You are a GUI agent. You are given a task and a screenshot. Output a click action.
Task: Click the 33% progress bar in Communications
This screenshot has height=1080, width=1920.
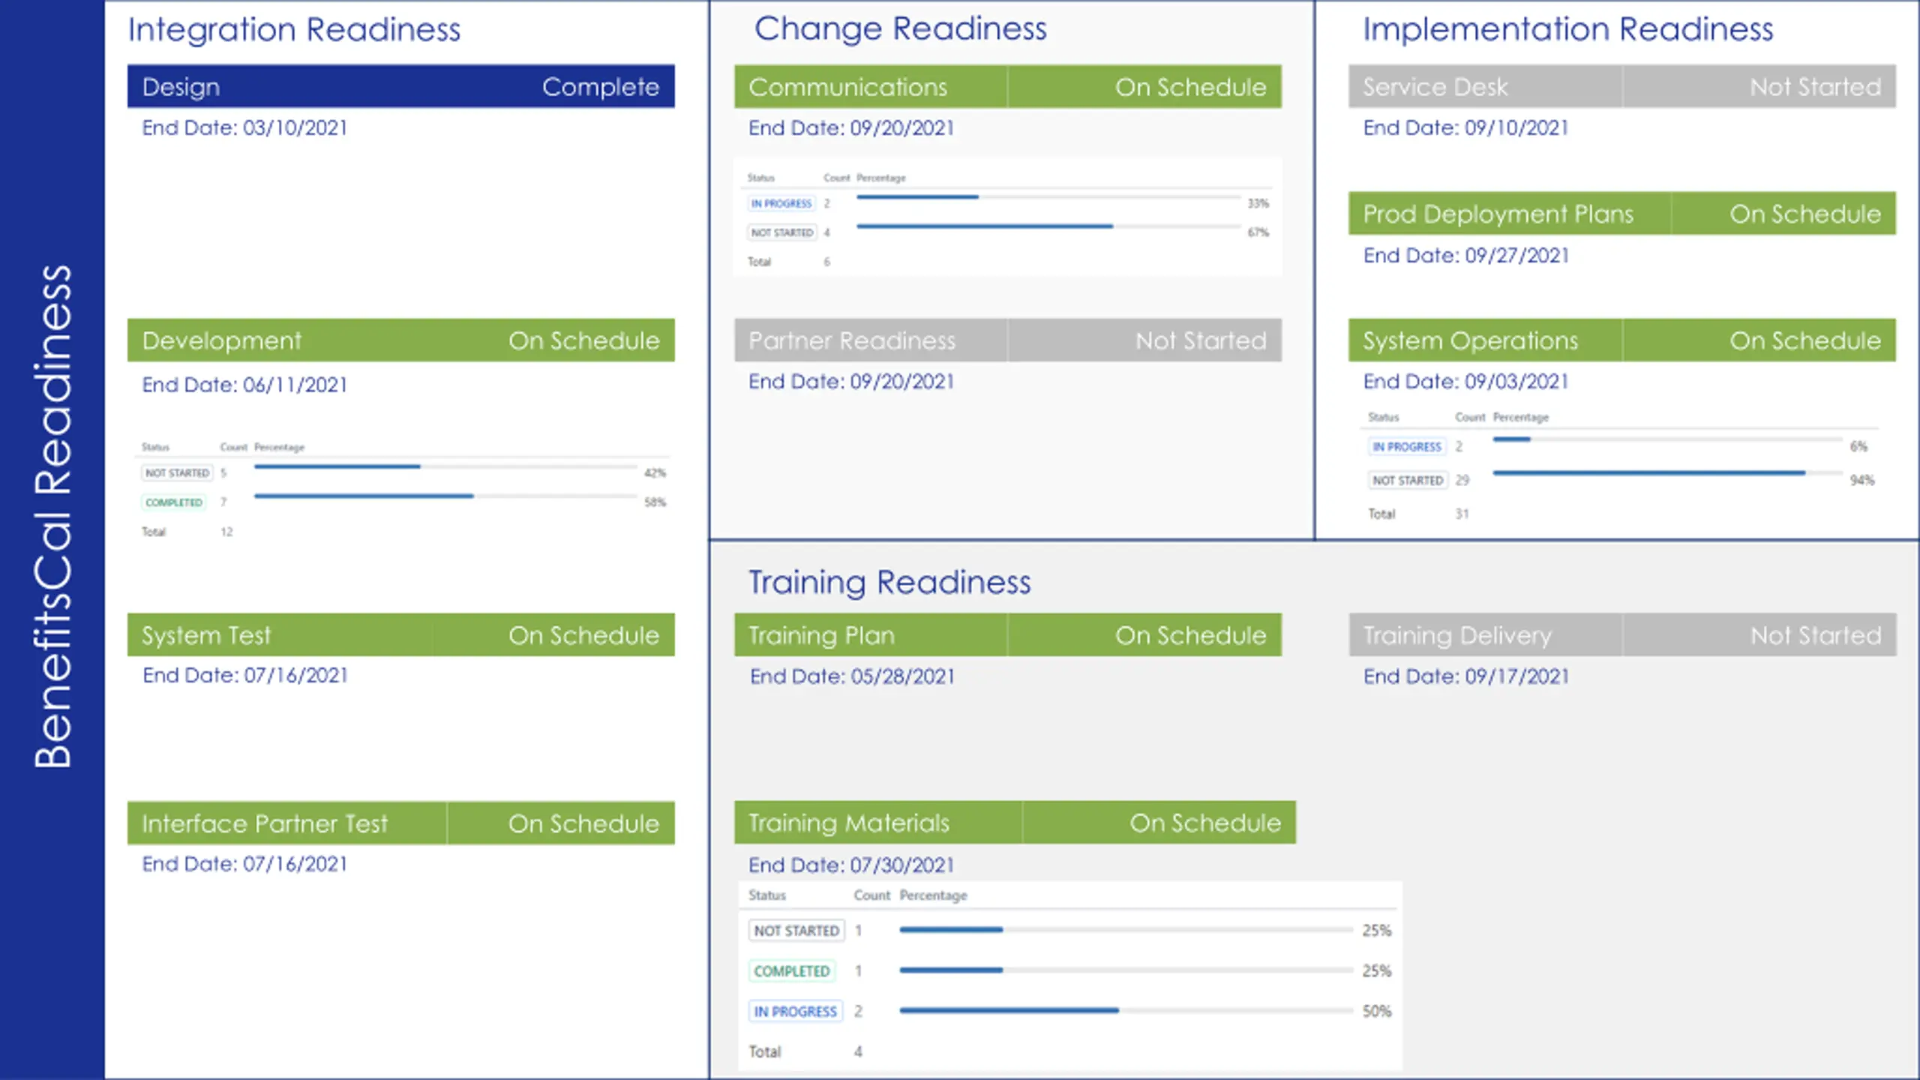(x=1048, y=196)
